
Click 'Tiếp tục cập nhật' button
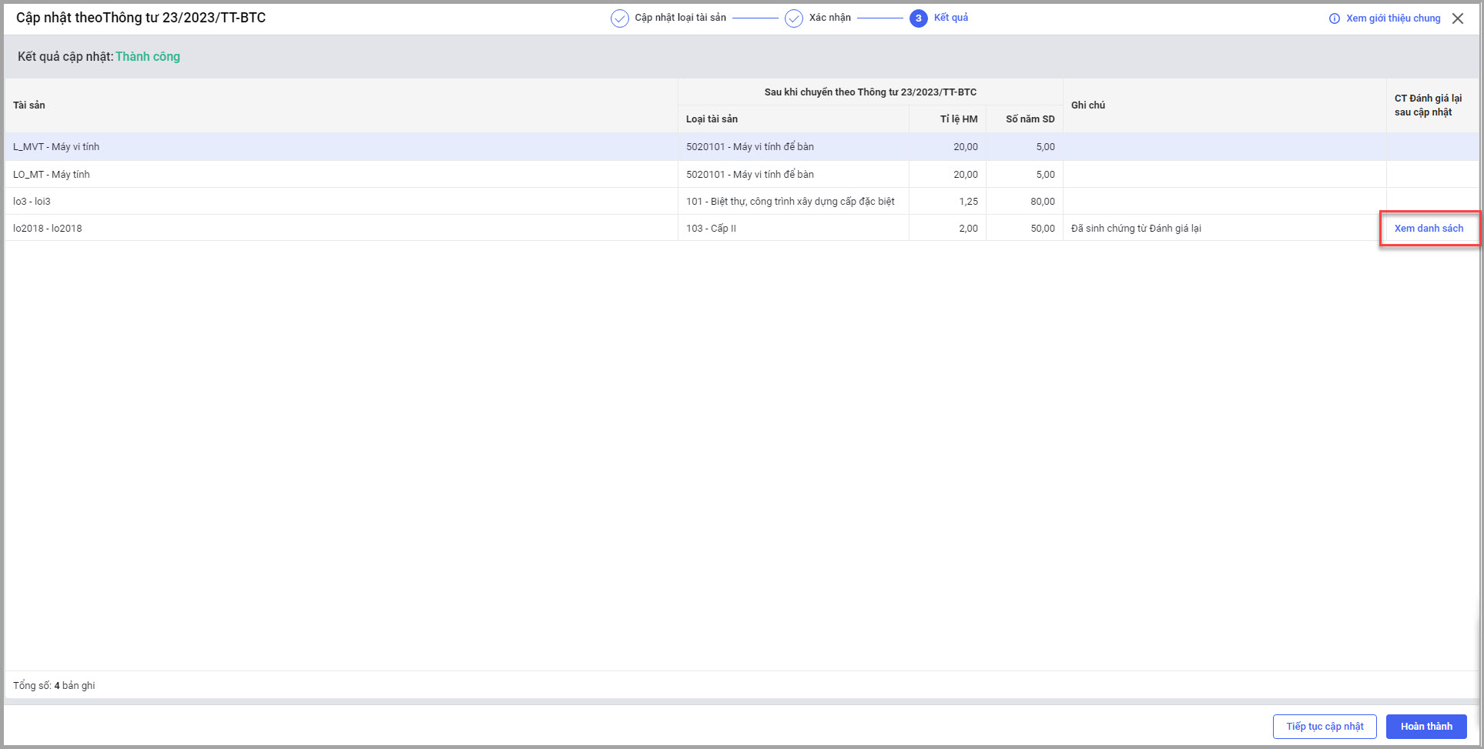[1325, 727]
